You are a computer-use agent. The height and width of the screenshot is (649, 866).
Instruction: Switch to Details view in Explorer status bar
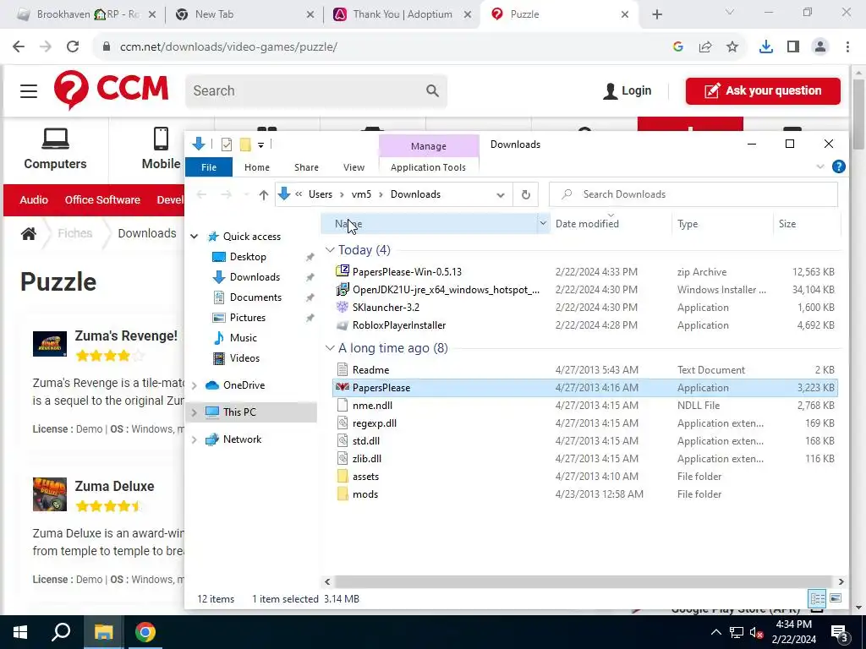coord(818,599)
